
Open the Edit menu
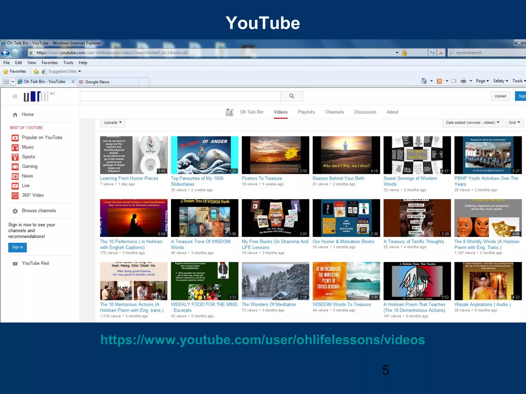[18, 63]
